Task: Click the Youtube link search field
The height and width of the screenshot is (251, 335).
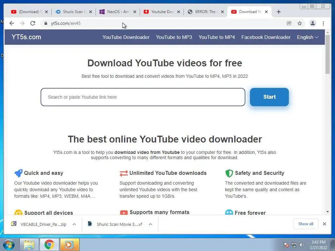Action: tap(143, 97)
